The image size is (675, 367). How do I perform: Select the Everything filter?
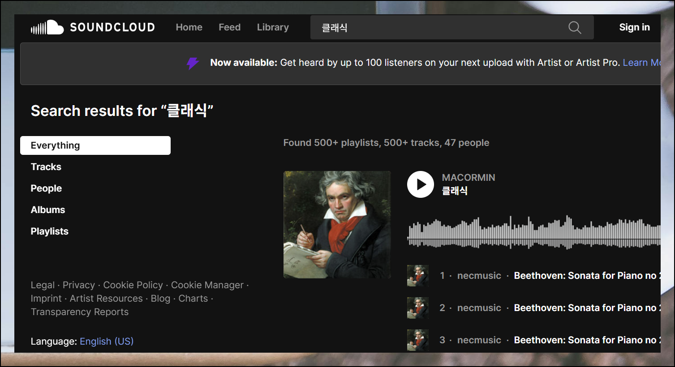(x=95, y=145)
